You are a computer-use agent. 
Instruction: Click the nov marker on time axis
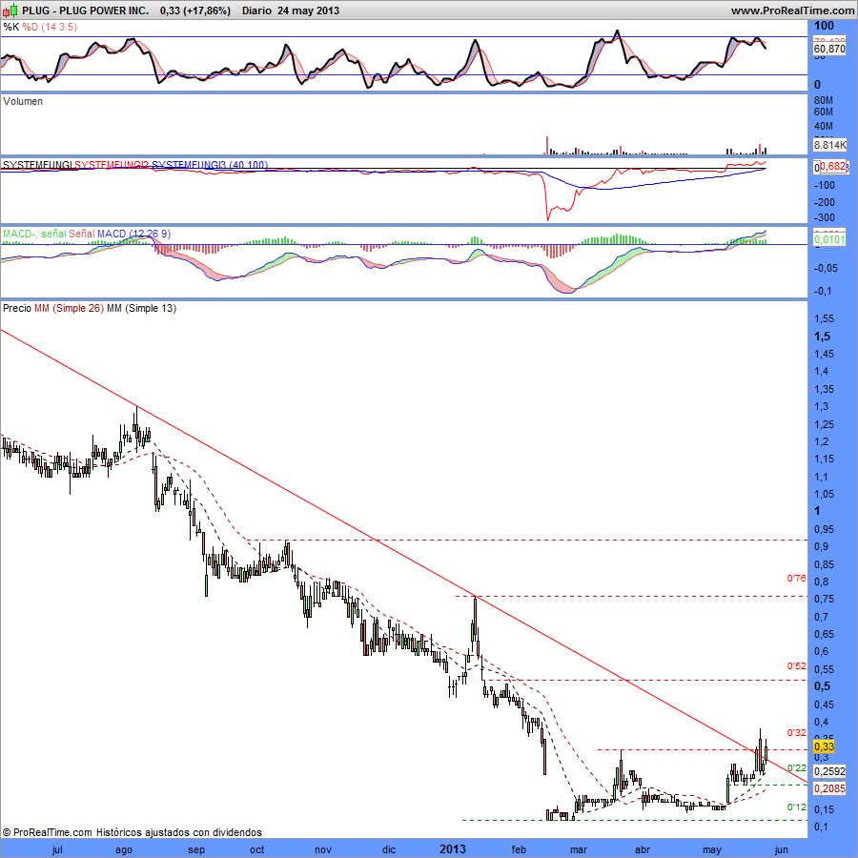[323, 849]
